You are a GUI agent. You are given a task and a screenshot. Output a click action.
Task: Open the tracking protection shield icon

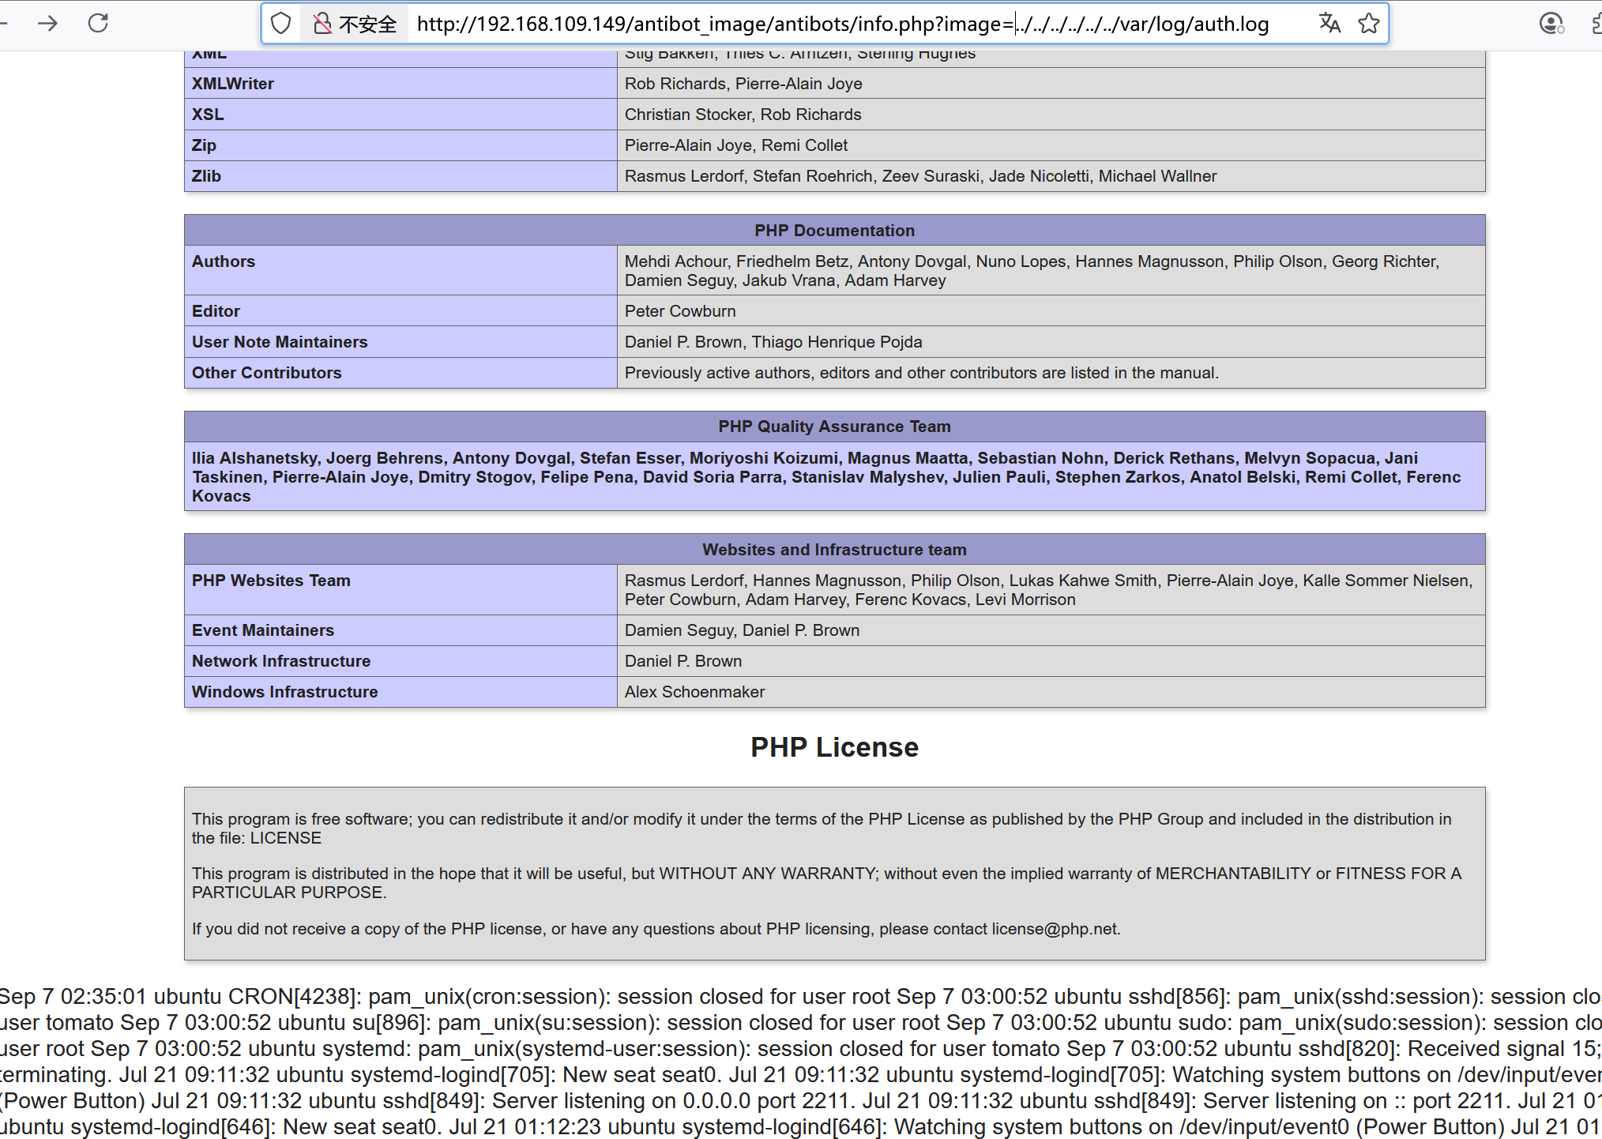click(x=281, y=24)
